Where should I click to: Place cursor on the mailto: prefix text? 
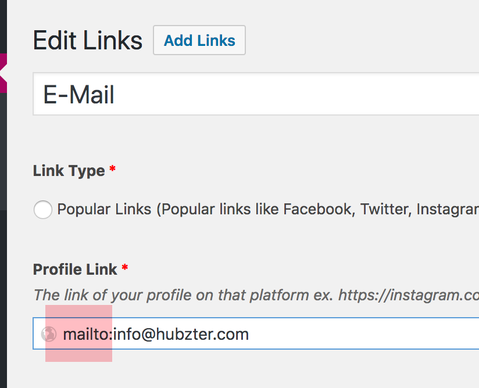(x=88, y=334)
